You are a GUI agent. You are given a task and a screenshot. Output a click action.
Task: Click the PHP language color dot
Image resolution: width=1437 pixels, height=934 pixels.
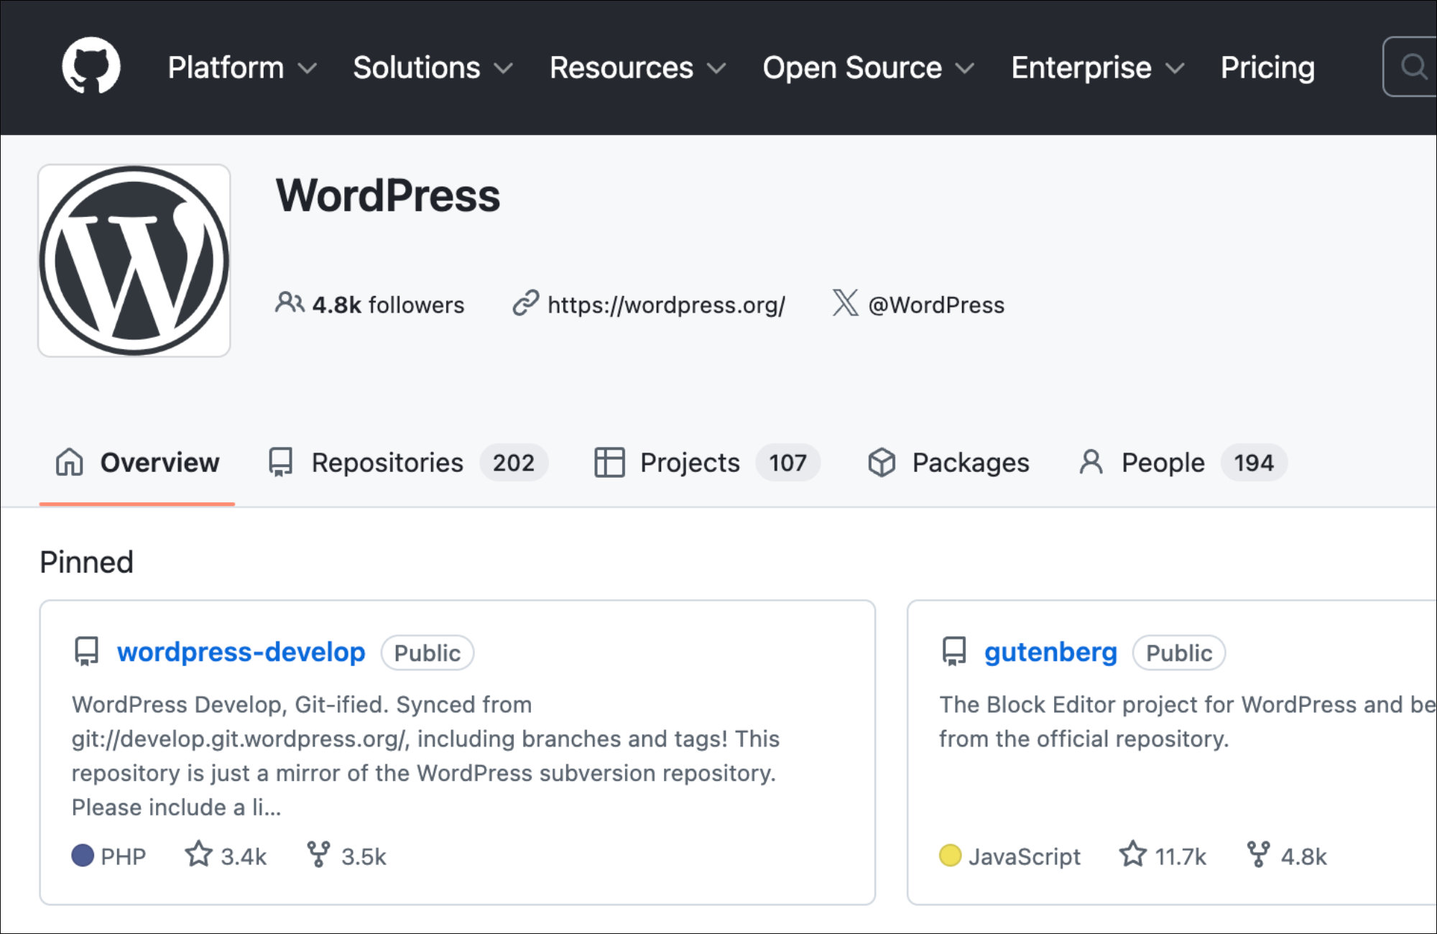tap(83, 855)
